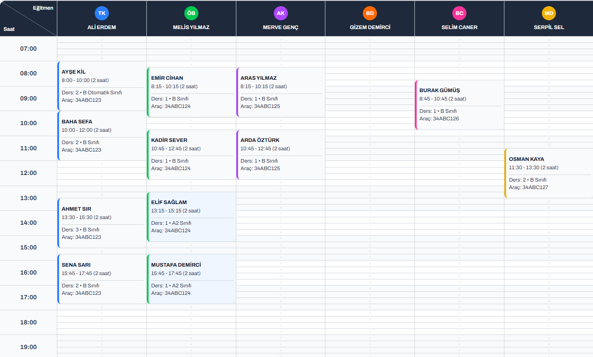This screenshot has width=593, height=357.
Task: Open Ayşe Kil's 8:00 lesson card
Action: (x=102, y=86)
